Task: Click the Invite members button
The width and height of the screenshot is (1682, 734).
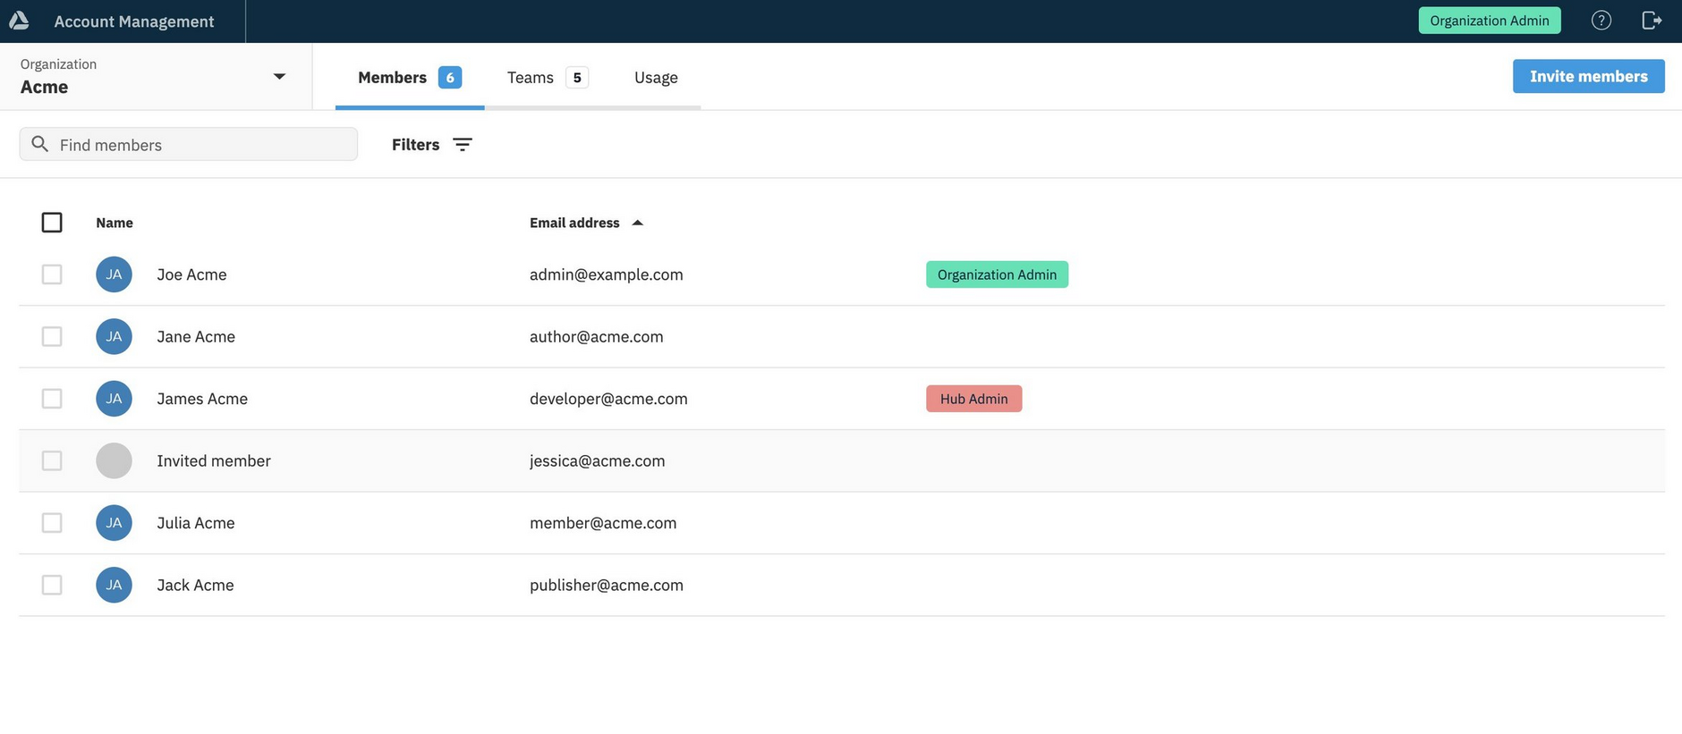Action: click(1588, 76)
